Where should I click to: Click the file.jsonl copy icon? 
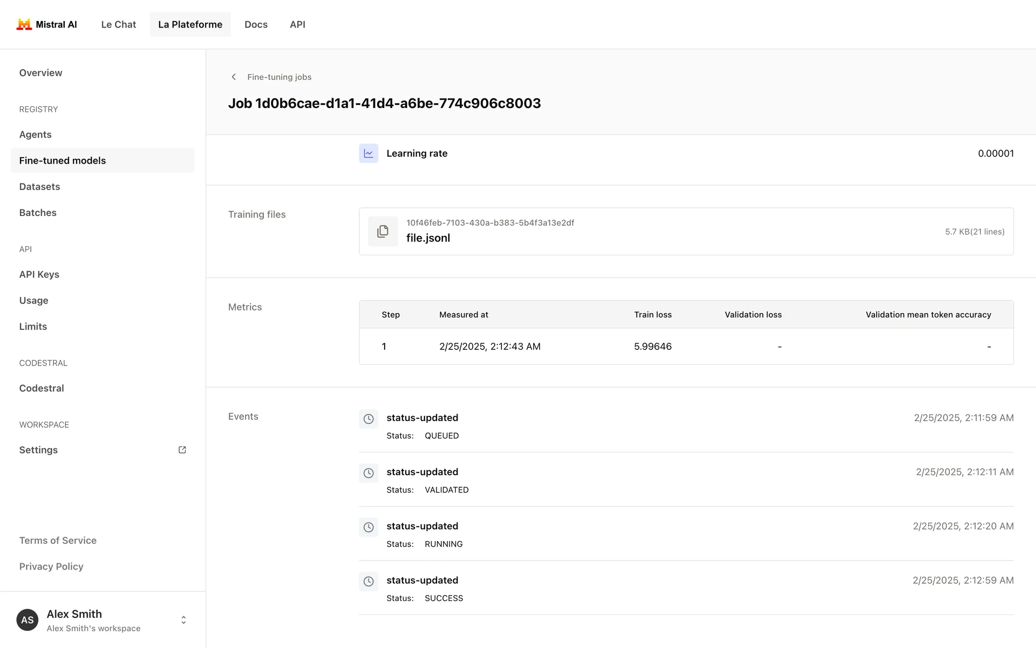tap(383, 232)
